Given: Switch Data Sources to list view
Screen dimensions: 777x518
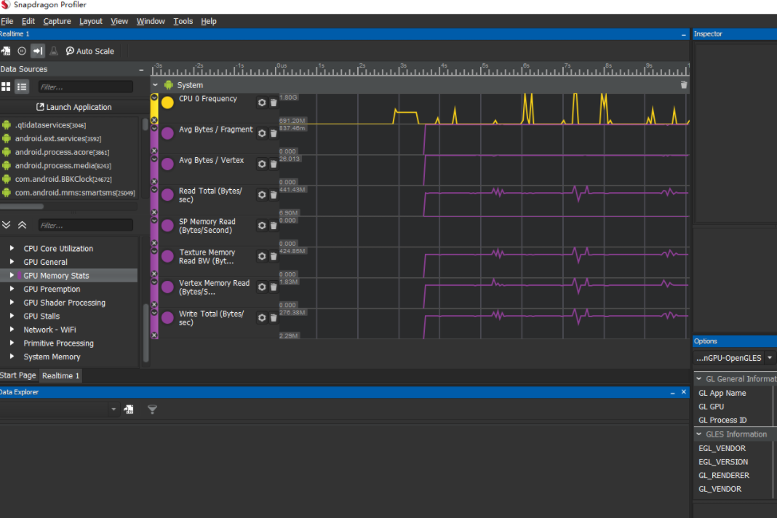Looking at the screenshot, I should (22, 87).
